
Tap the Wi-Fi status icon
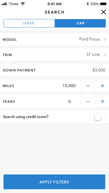[x=23, y=4]
